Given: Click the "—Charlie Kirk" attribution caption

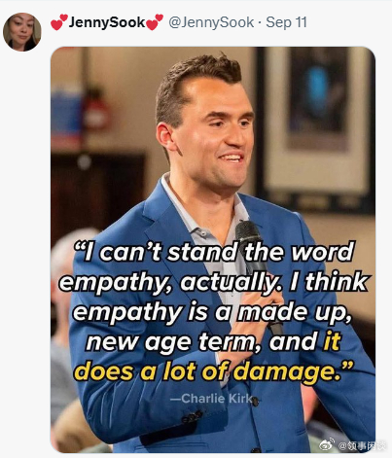Looking at the screenshot, I should click(211, 398).
